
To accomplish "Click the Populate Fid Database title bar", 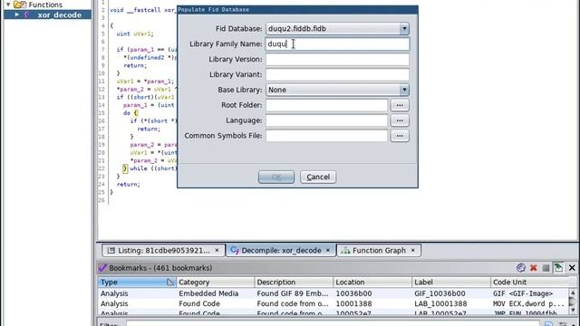I will click(297, 10).
